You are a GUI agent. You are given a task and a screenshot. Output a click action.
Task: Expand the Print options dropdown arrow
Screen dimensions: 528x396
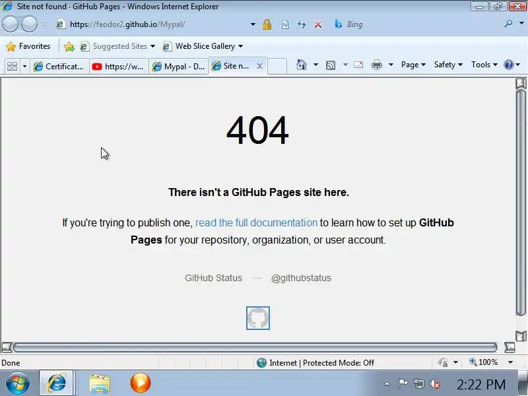click(391, 65)
